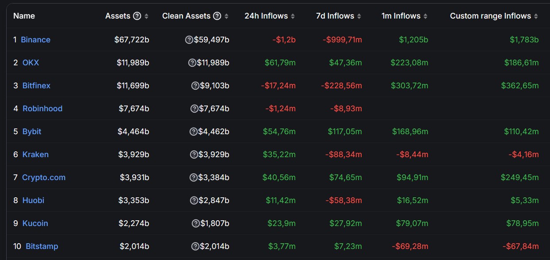Click Crypto.com custom range value $249,45m
This screenshot has height=260, width=550.
point(520,177)
